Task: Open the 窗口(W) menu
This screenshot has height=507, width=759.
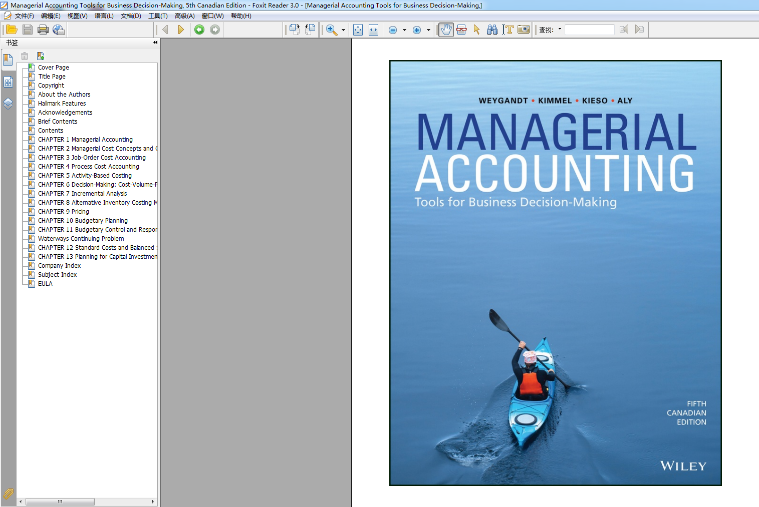Action: pyautogui.click(x=212, y=16)
